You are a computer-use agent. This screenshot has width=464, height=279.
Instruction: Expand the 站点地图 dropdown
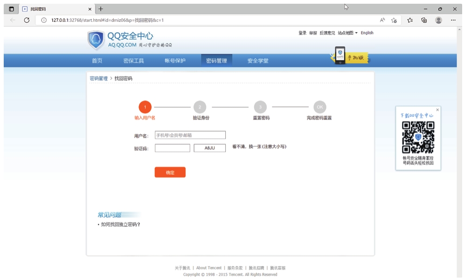coord(347,33)
